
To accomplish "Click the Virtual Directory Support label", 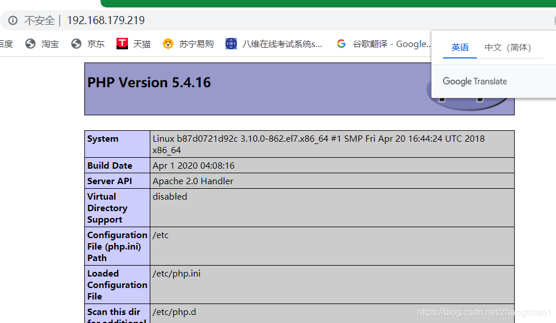I will (x=107, y=208).
